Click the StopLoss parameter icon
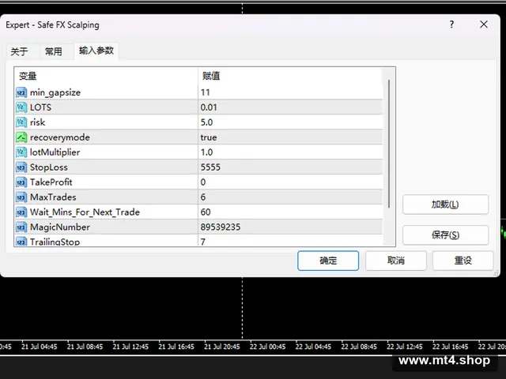506x379 pixels. coord(21,167)
